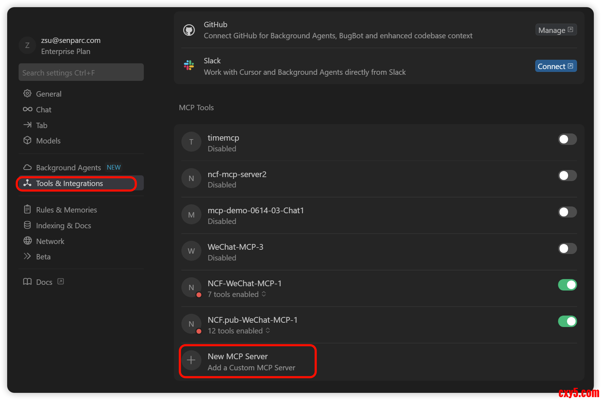Disable the NCF.pub-WeChat-MCP-1 toggle
The height and width of the screenshot is (400, 601).
(x=567, y=321)
